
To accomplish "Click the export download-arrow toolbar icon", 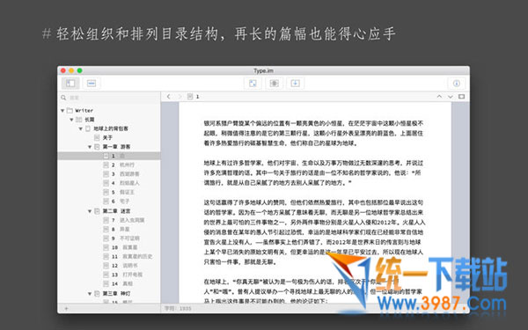I will coord(296,84).
